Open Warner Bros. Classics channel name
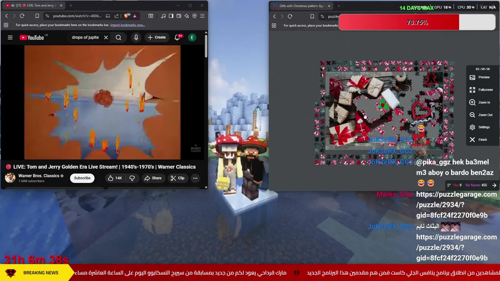Screen dimensions: 500x281 click(x=39, y=176)
